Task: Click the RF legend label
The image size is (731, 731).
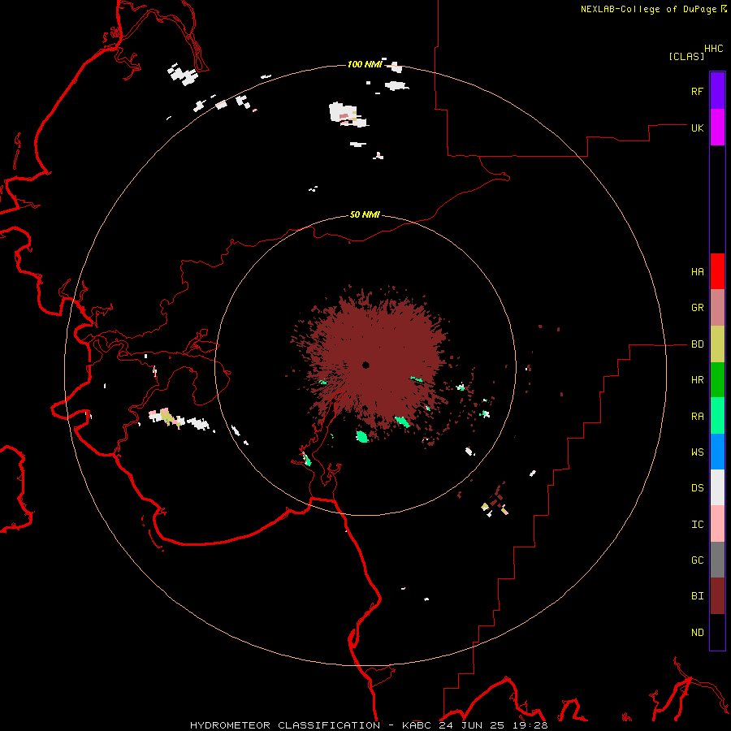Action: [x=697, y=91]
